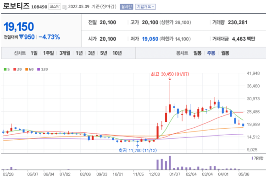Image resolution: width=266 pixels, height=180 pixels.
Task: Click the 14,512 price axis label
Action: coord(253,137)
